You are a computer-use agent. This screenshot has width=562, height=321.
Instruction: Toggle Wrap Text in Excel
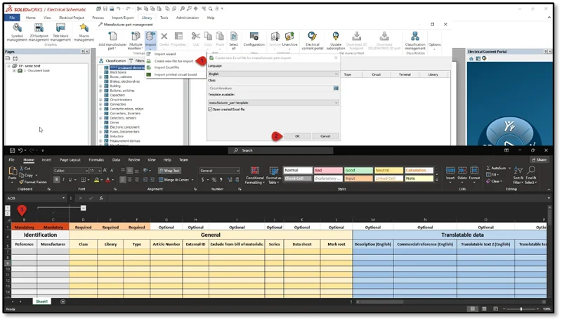pyautogui.click(x=169, y=170)
